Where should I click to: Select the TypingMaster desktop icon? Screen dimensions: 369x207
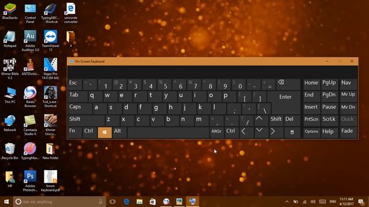(x=30, y=151)
